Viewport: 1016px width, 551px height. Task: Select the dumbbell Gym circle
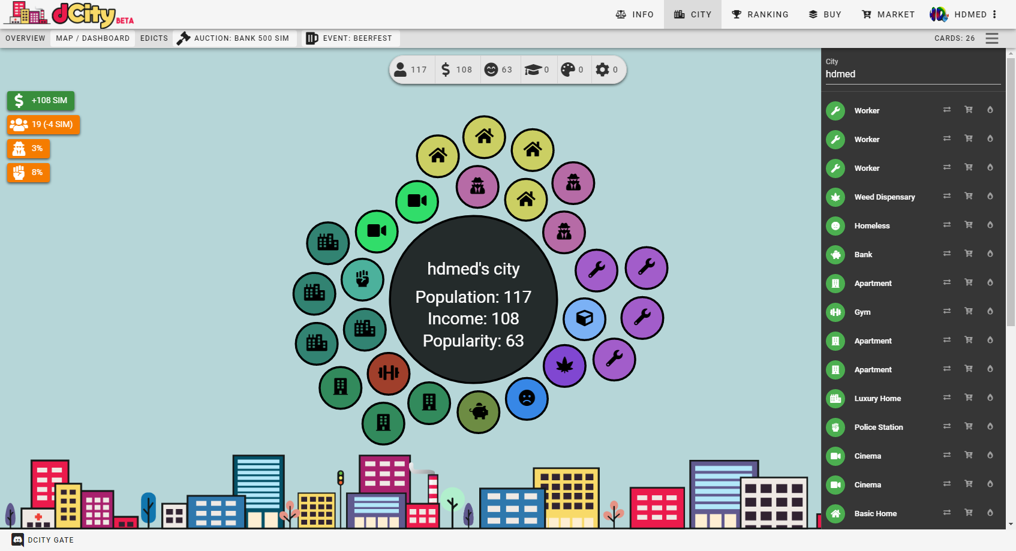click(389, 374)
